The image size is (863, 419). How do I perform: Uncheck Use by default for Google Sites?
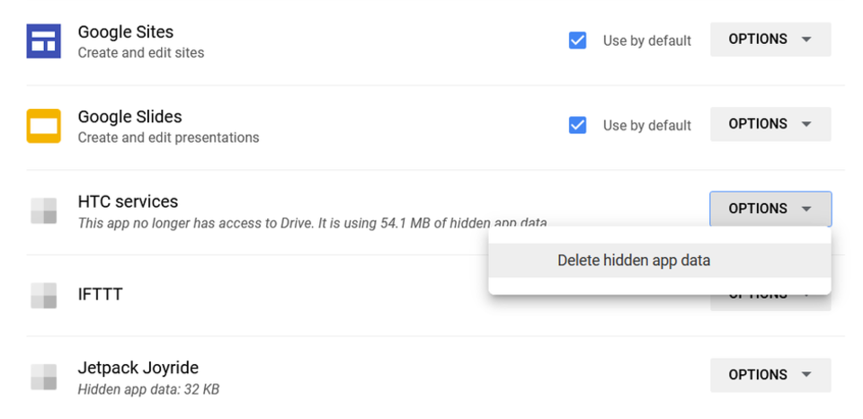pos(577,40)
